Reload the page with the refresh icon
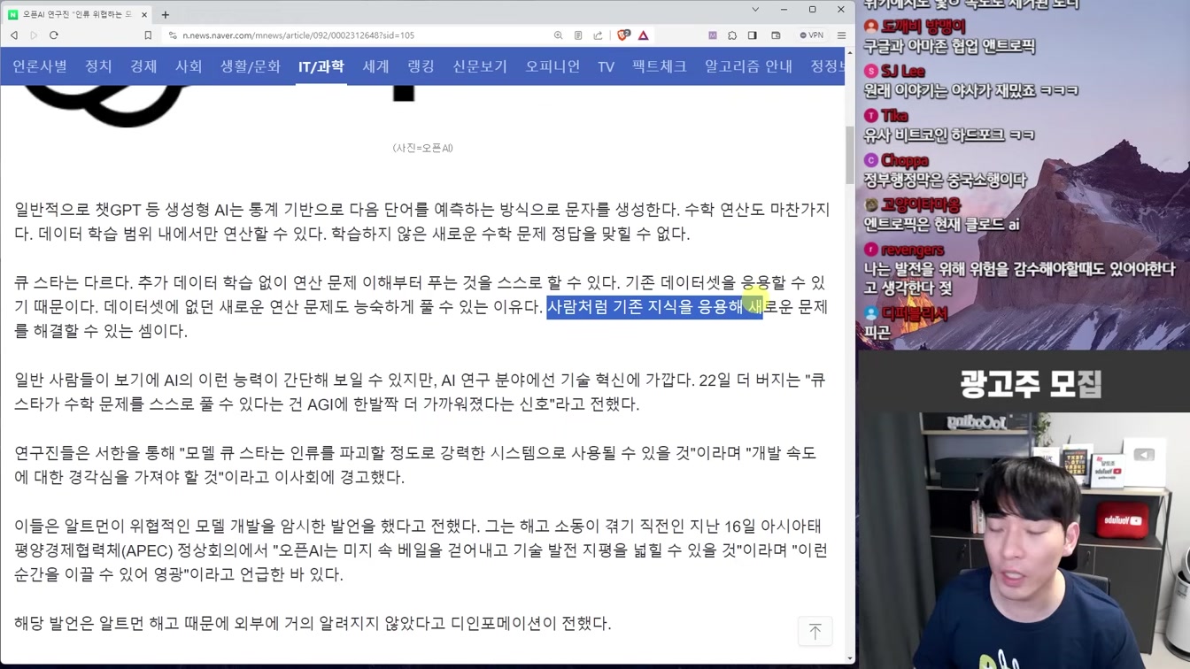The width and height of the screenshot is (1190, 669). [x=54, y=35]
